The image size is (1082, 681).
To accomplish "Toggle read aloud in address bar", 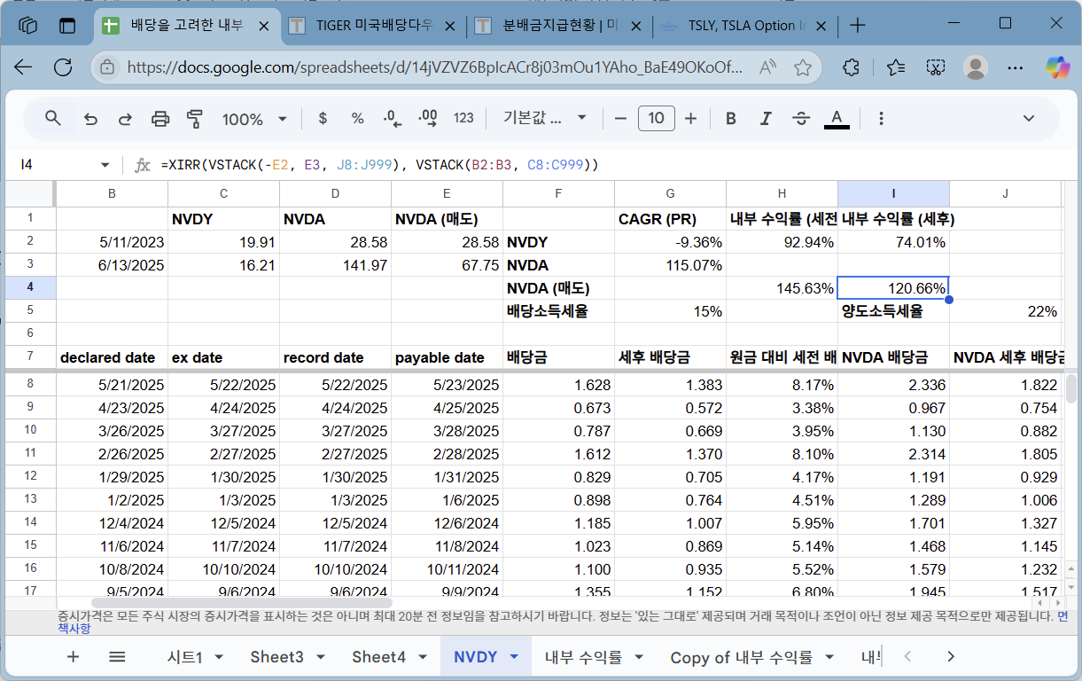I will coord(768,67).
